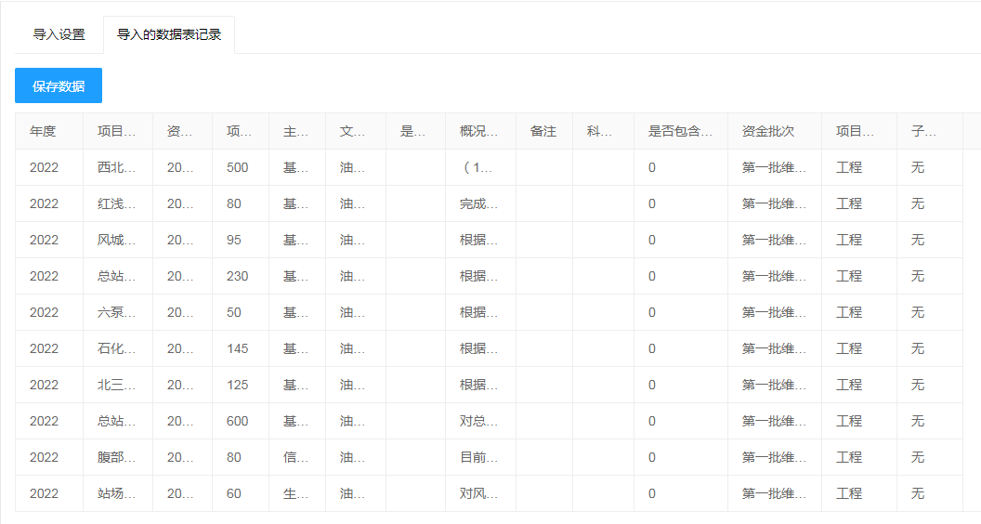
Task: Click the 对风… summary cell
Action: [480, 494]
